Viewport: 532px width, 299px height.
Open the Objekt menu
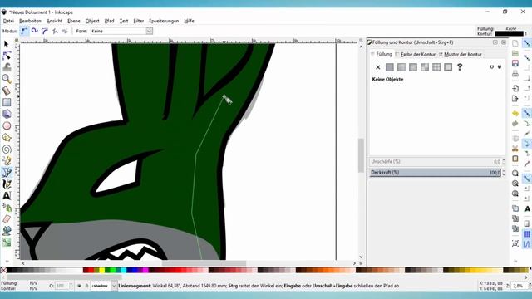(x=92, y=21)
